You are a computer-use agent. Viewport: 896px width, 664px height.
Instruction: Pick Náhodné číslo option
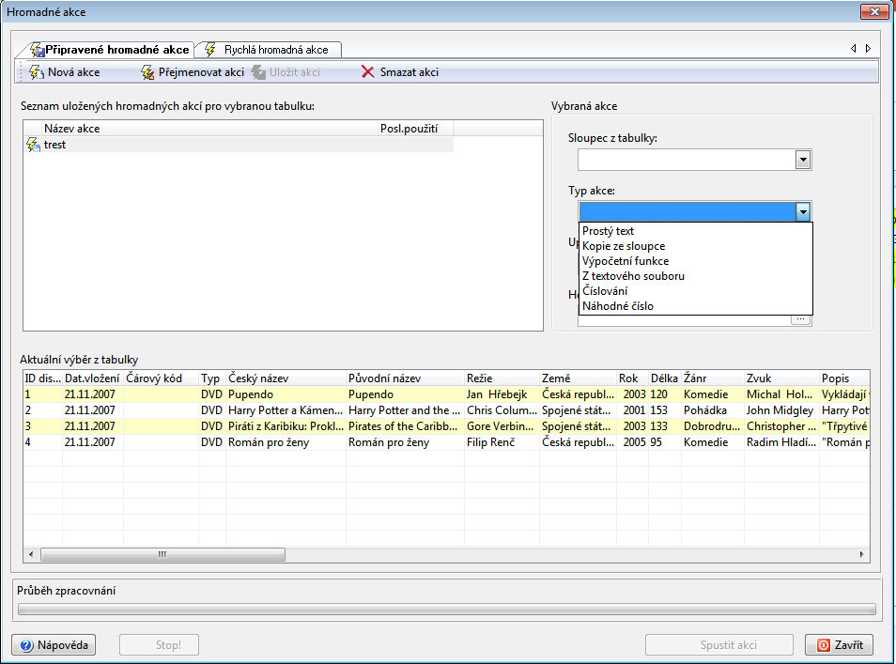coord(696,306)
